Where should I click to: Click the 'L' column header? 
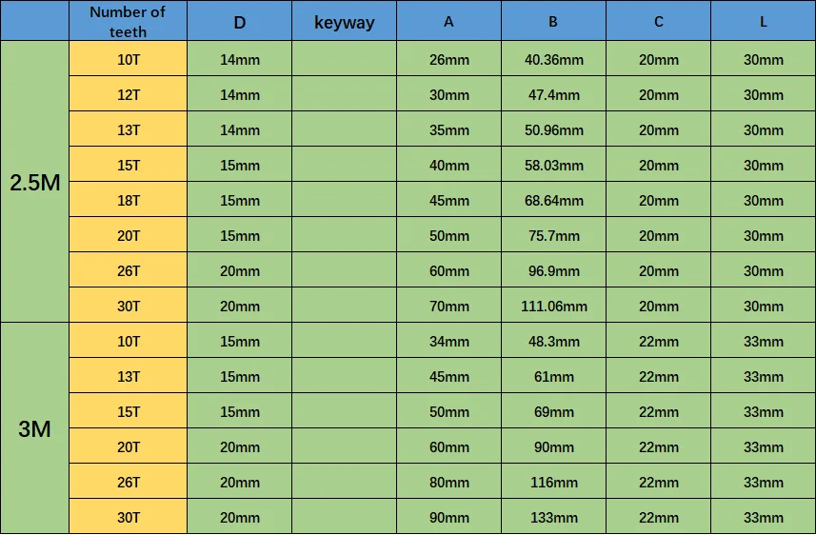[763, 21]
